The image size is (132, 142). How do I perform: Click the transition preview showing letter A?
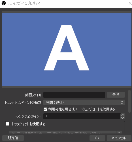click(67, 49)
